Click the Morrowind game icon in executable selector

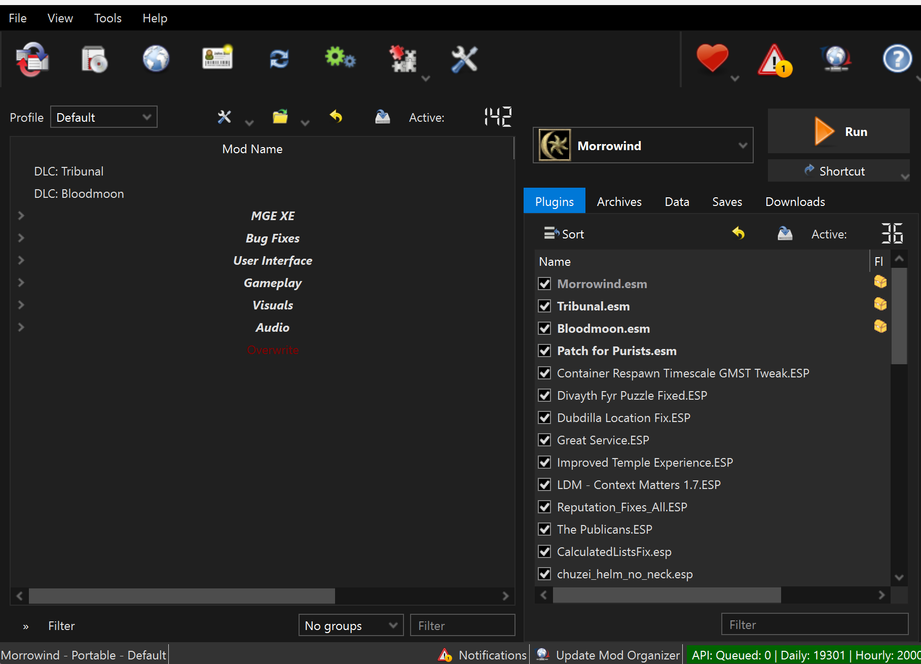click(x=555, y=146)
